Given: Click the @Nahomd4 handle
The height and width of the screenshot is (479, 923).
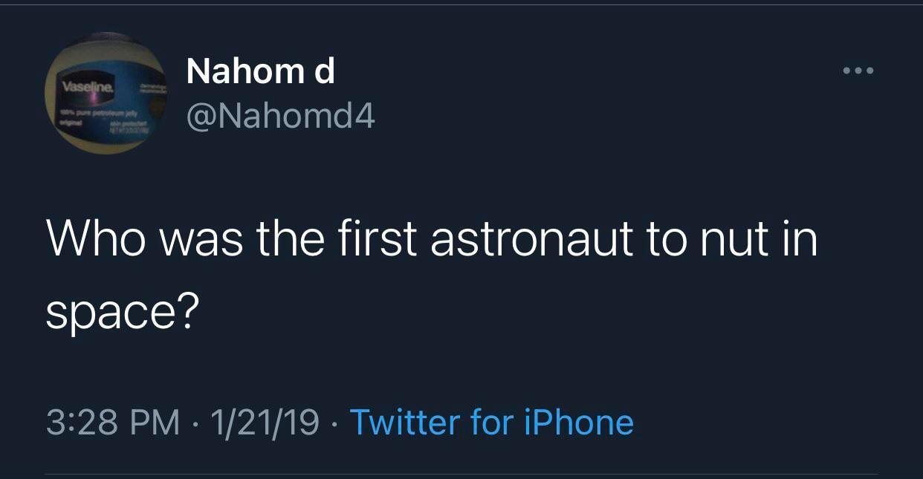Looking at the screenshot, I should pyautogui.click(x=280, y=115).
